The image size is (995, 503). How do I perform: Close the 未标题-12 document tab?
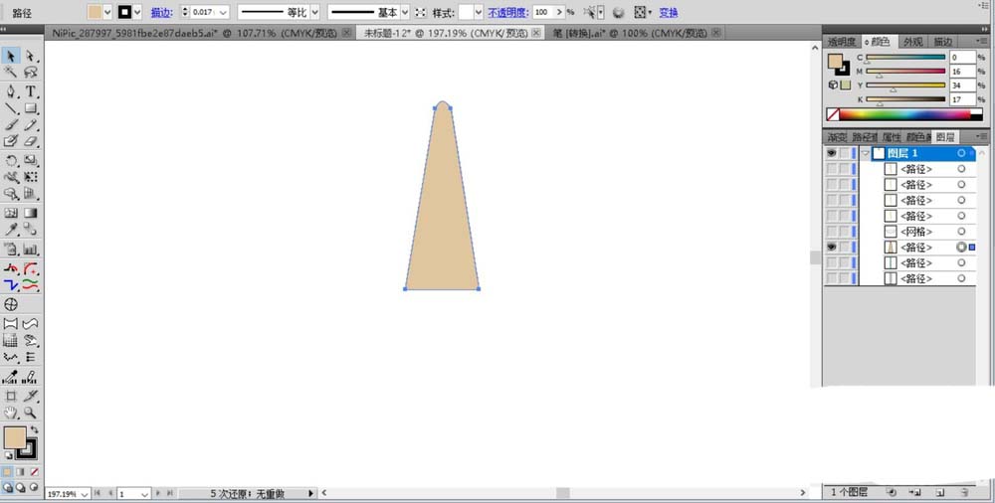tap(536, 33)
